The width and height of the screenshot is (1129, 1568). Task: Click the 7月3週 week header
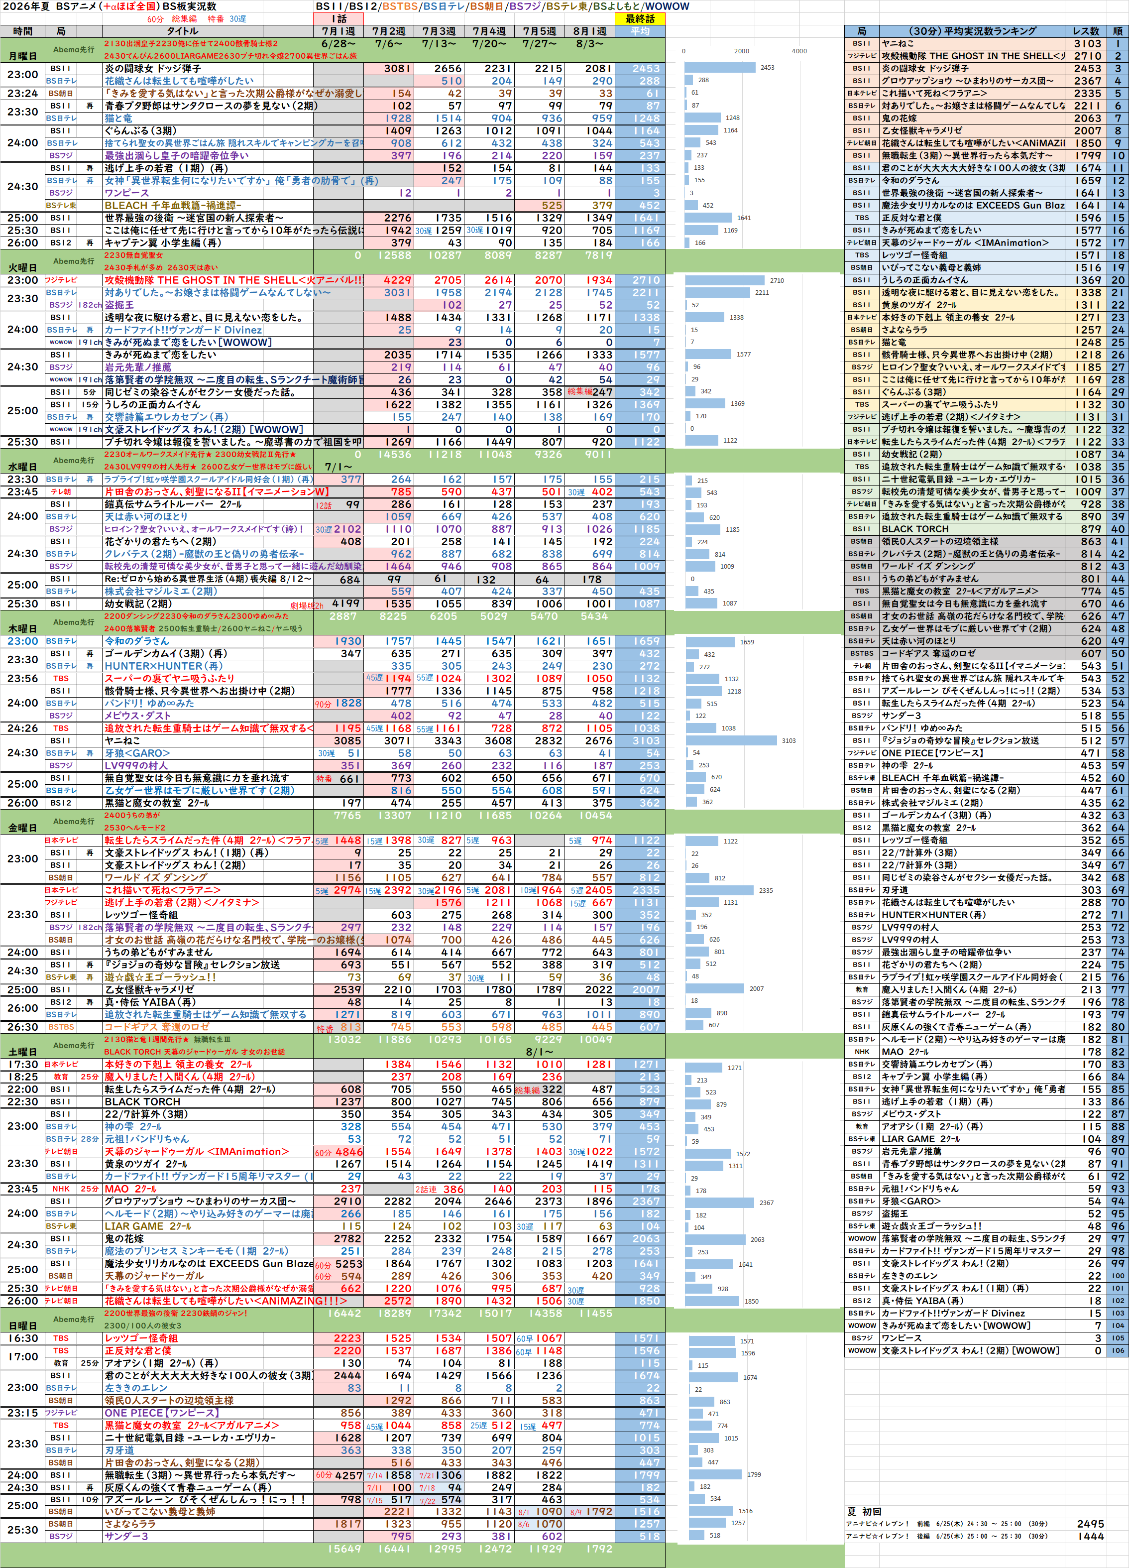(x=439, y=31)
